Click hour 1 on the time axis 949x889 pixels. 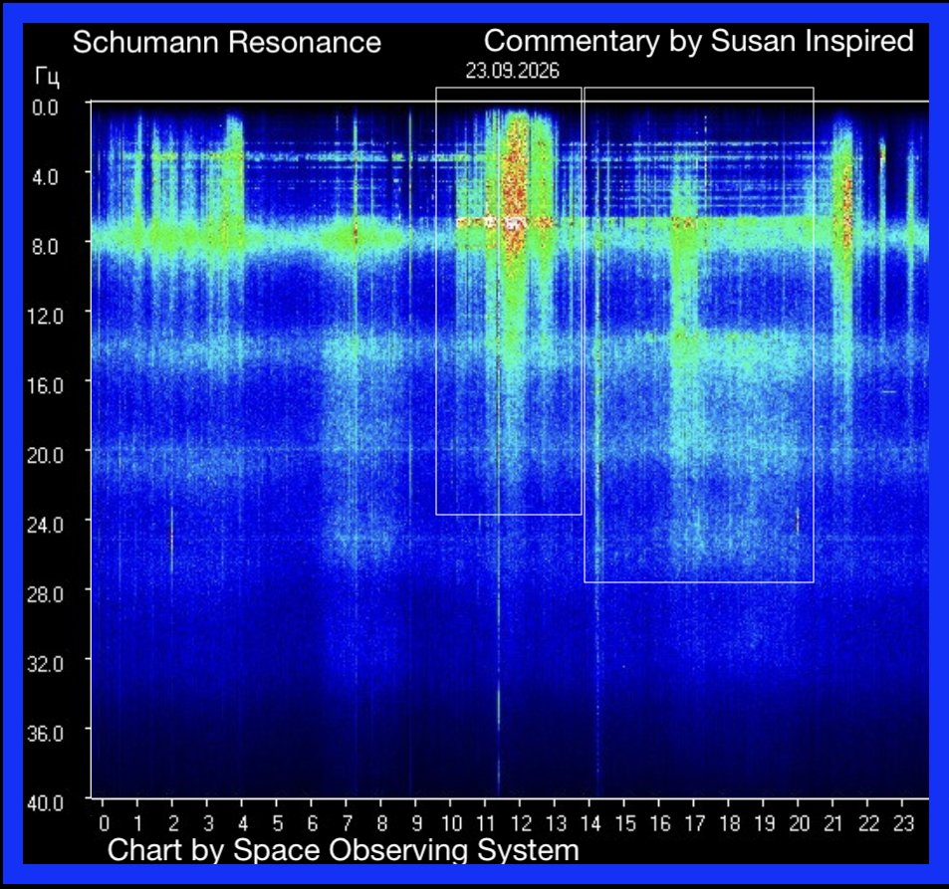pyautogui.click(x=138, y=823)
